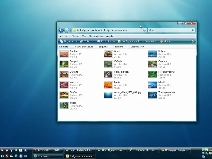Sort by the Etiquetas column

point(105,47)
